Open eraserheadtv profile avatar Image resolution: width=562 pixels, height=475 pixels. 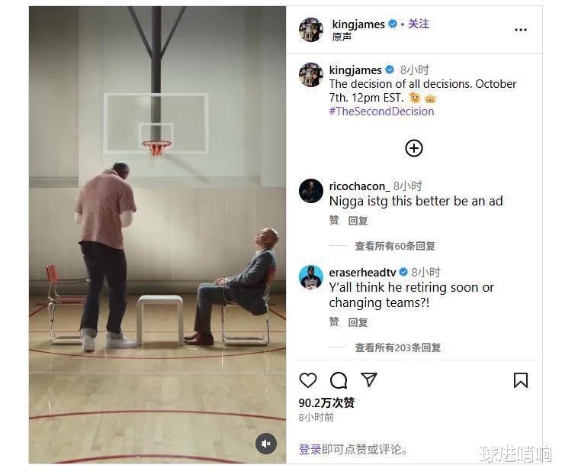click(311, 277)
